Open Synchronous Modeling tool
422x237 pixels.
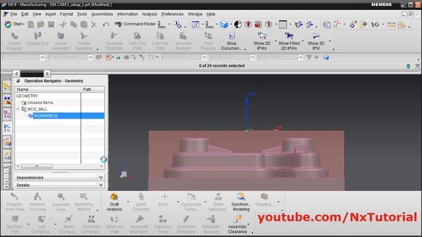coord(241,202)
